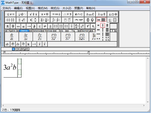Open the set theory symbols palette (∉ ∩ ⊂)
The image size is (151, 113).
79,14
